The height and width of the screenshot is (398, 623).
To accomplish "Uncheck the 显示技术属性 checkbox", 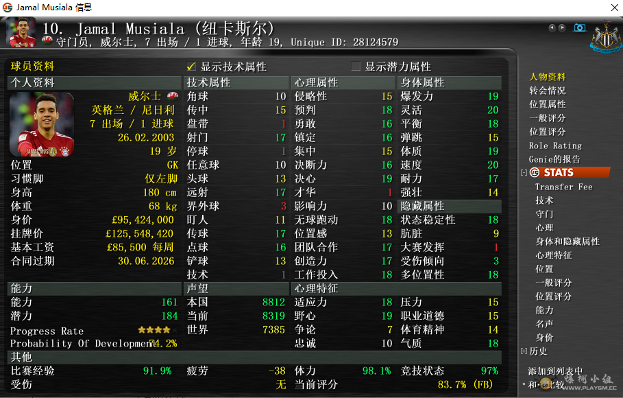I will pos(191,67).
